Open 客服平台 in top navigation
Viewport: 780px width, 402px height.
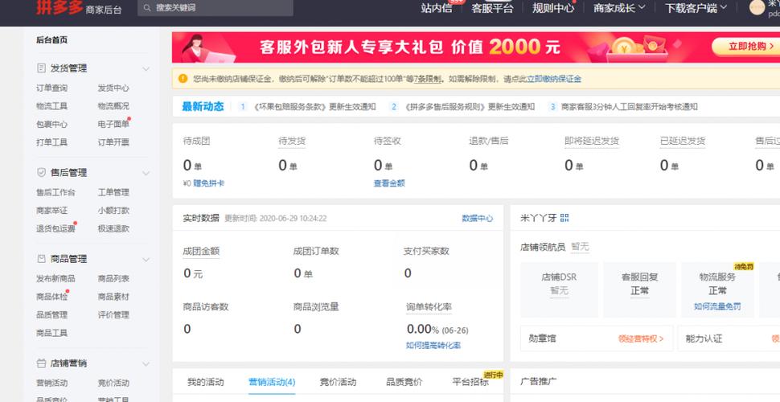click(x=492, y=8)
